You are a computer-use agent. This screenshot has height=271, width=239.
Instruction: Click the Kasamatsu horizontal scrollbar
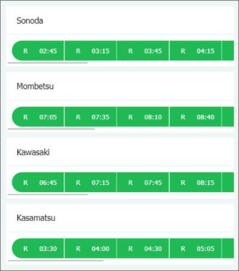coord(56,260)
